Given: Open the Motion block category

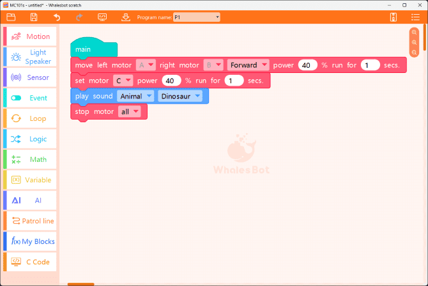Looking at the screenshot, I should coord(31,36).
